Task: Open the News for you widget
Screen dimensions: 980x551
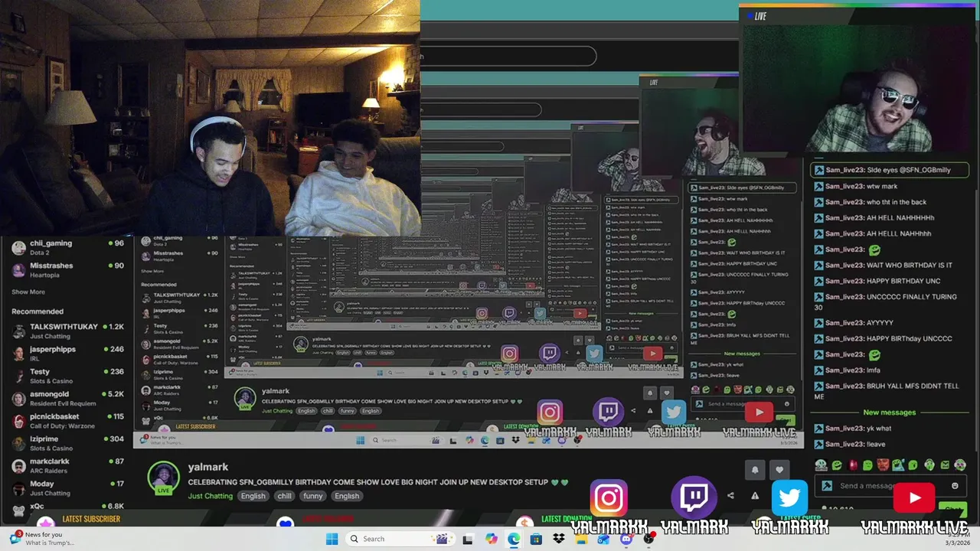Action: click(x=42, y=539)
